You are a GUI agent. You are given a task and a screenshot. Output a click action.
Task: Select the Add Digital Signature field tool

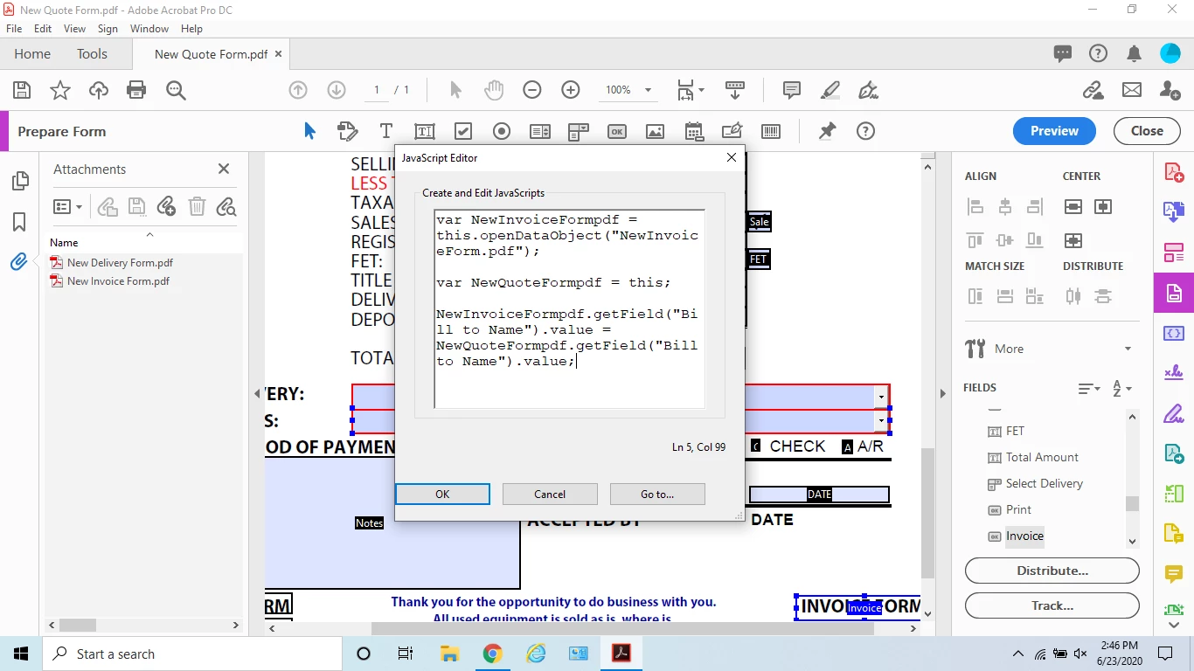pos(732,131)
